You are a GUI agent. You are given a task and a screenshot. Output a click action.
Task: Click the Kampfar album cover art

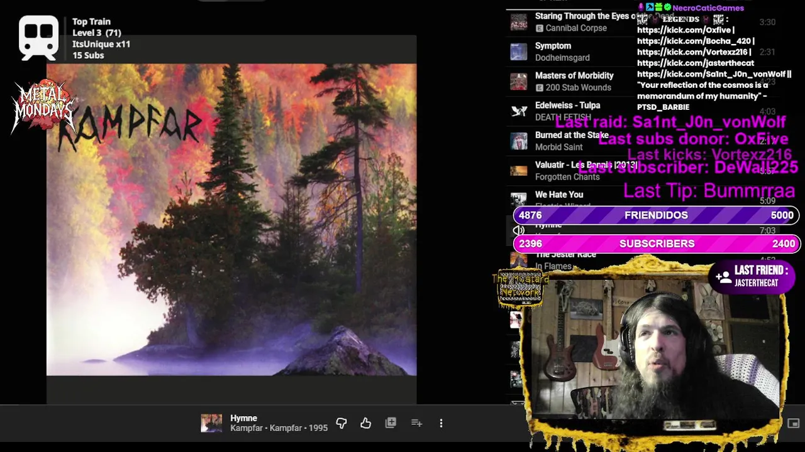(x=231, y=220)
